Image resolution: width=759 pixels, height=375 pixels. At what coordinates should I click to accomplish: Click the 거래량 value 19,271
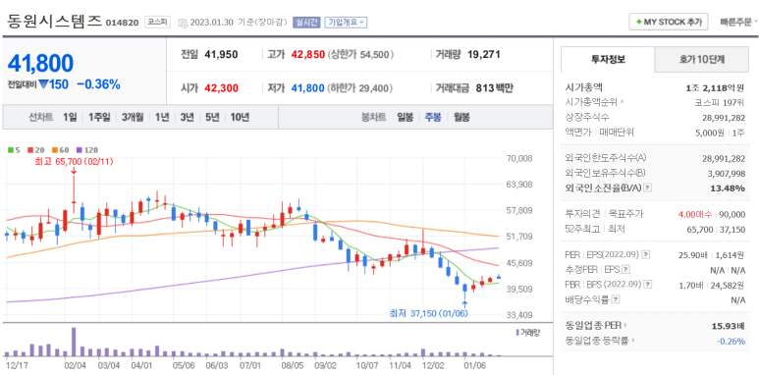tap(483, 55)
